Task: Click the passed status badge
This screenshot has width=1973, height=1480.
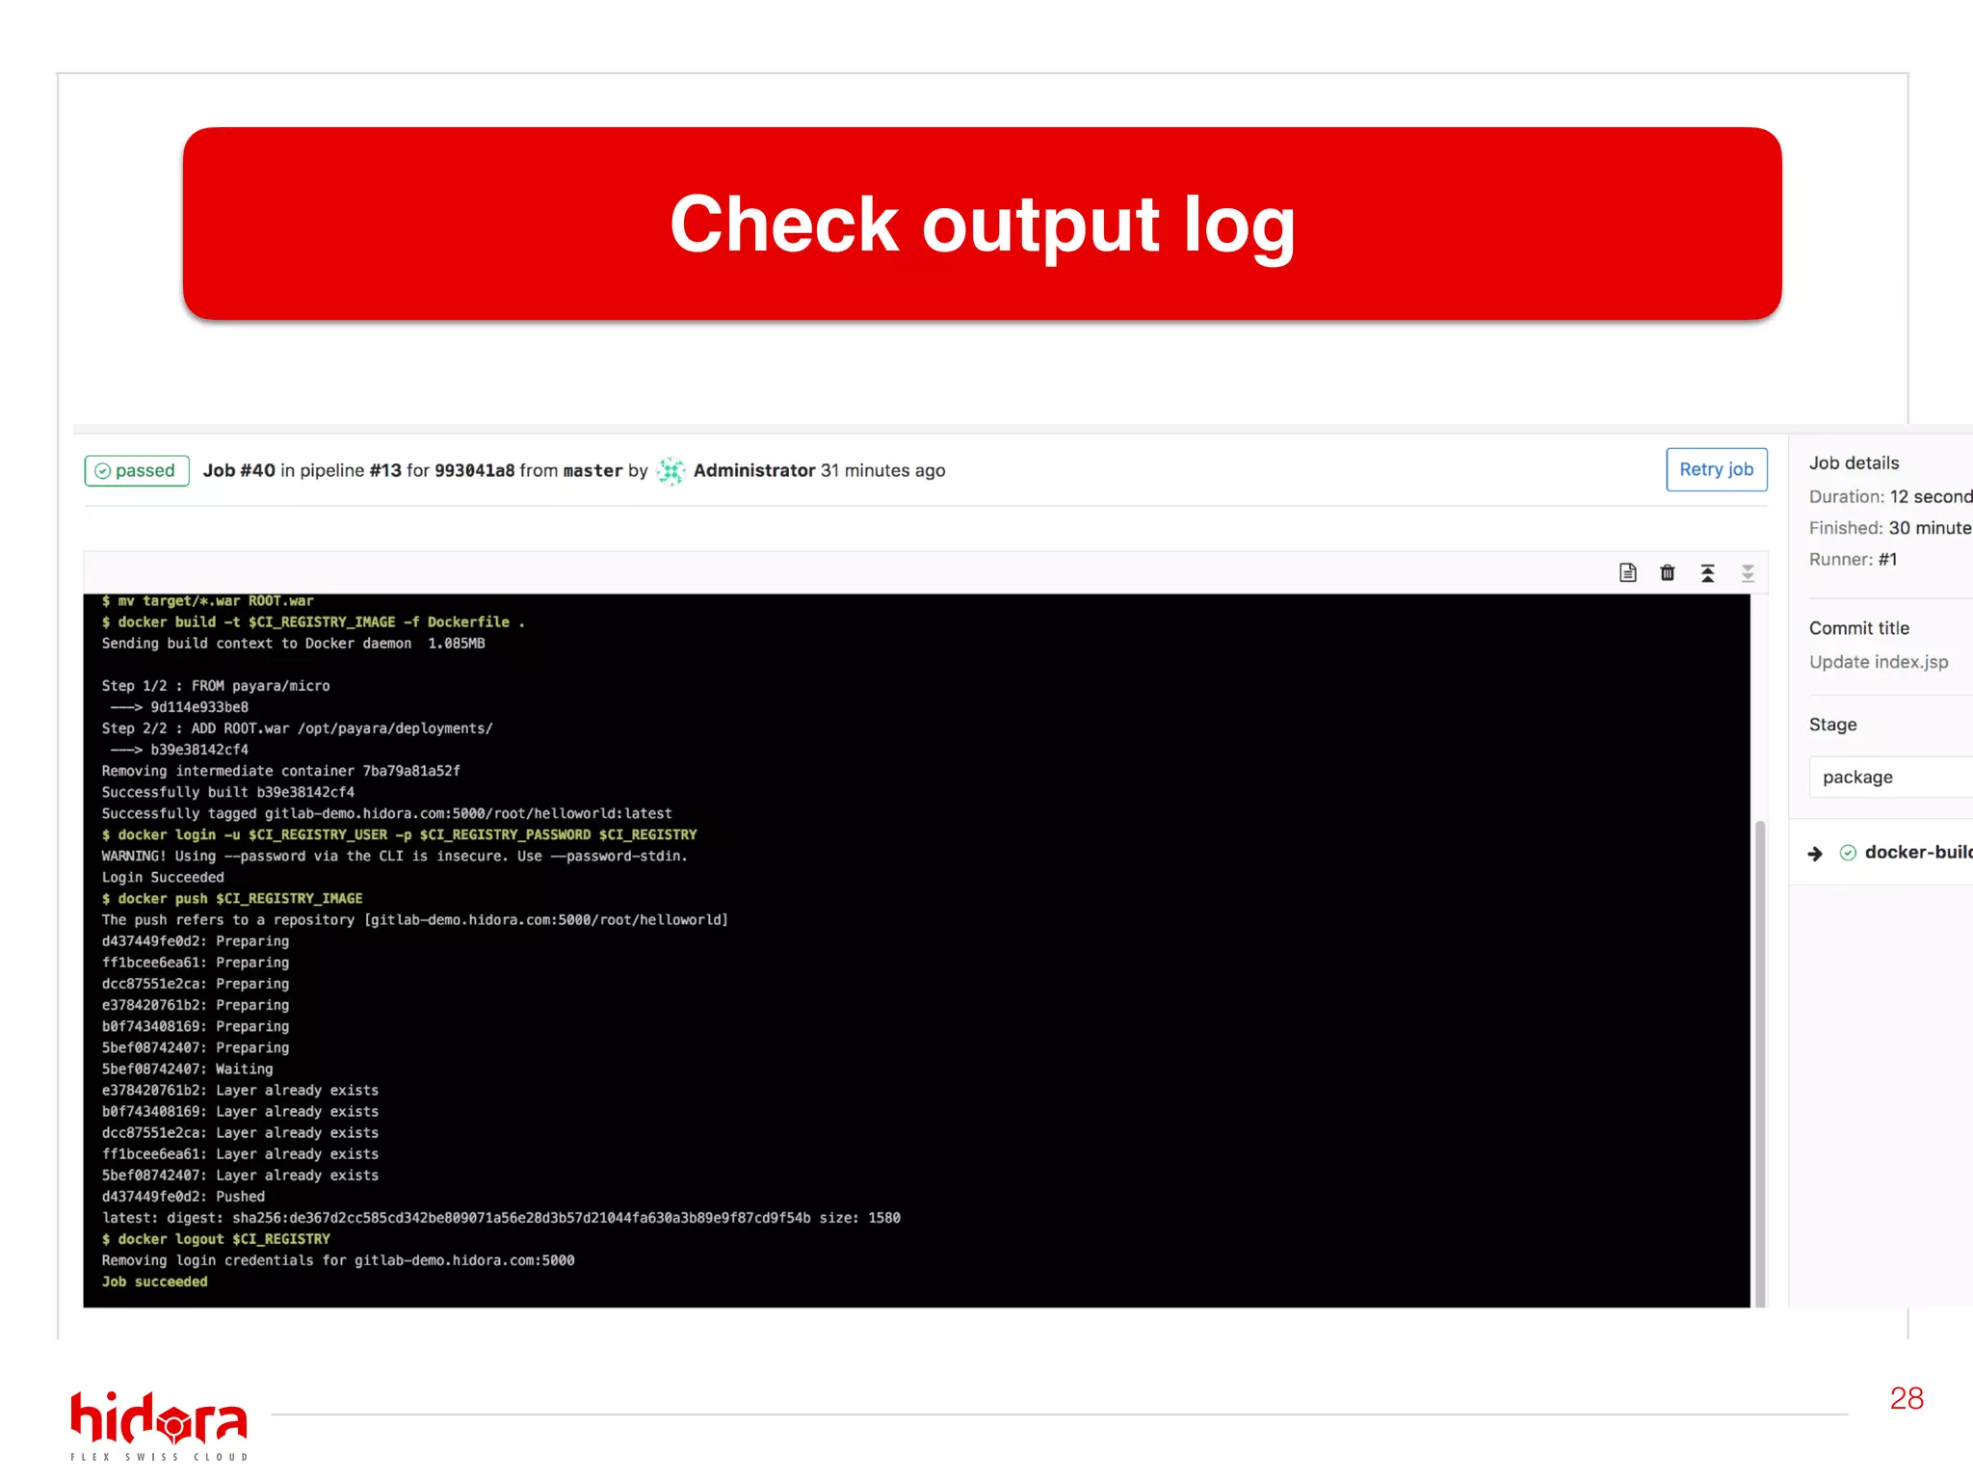Action: coord(137,470)
